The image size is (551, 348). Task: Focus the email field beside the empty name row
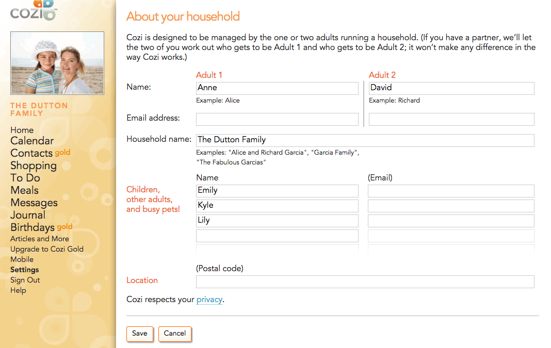pos(451,236)
